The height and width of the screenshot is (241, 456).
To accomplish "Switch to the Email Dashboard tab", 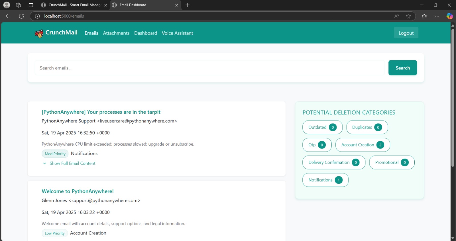I will point(145,5).
